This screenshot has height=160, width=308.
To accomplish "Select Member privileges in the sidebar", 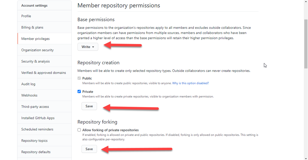I will [35, 39].
